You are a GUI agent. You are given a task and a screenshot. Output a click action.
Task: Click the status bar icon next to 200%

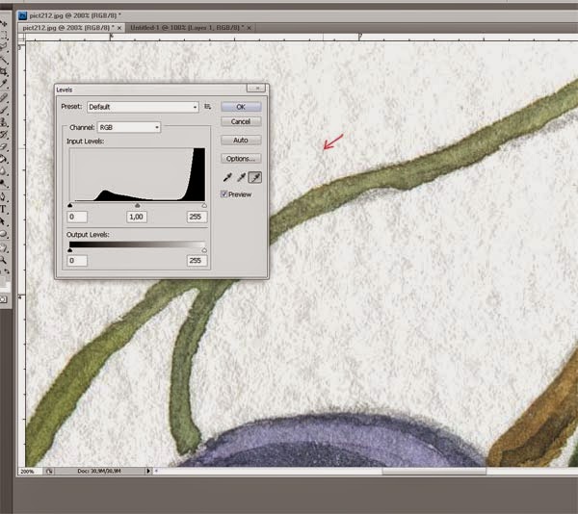click(x=49, y=471)
